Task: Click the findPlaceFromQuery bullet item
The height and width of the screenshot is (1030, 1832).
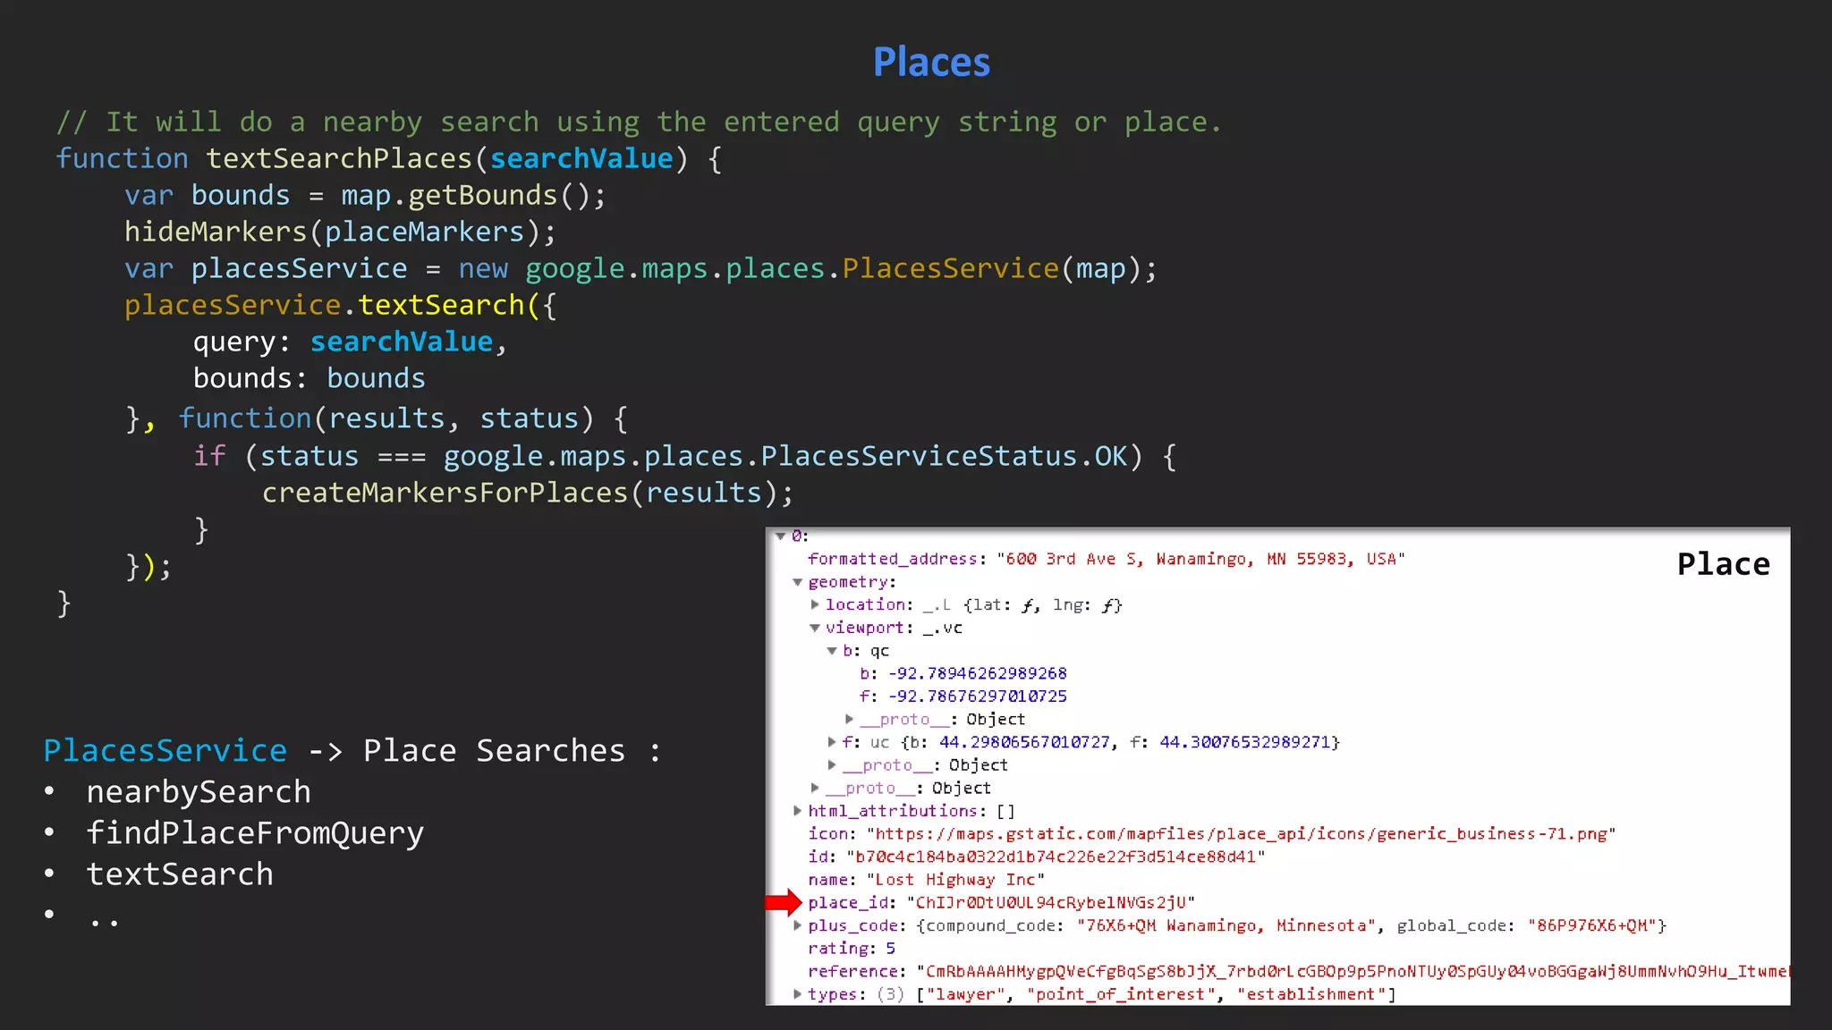Action: pos(255,833)
